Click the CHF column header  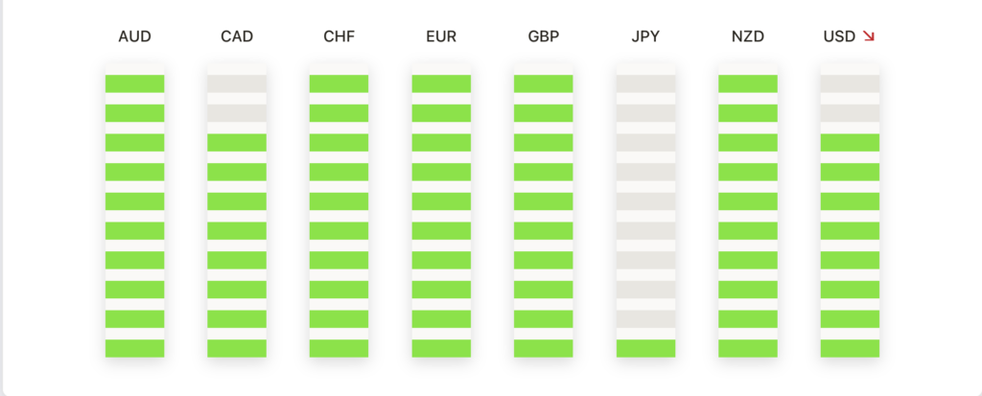click(x=339, y=36)
